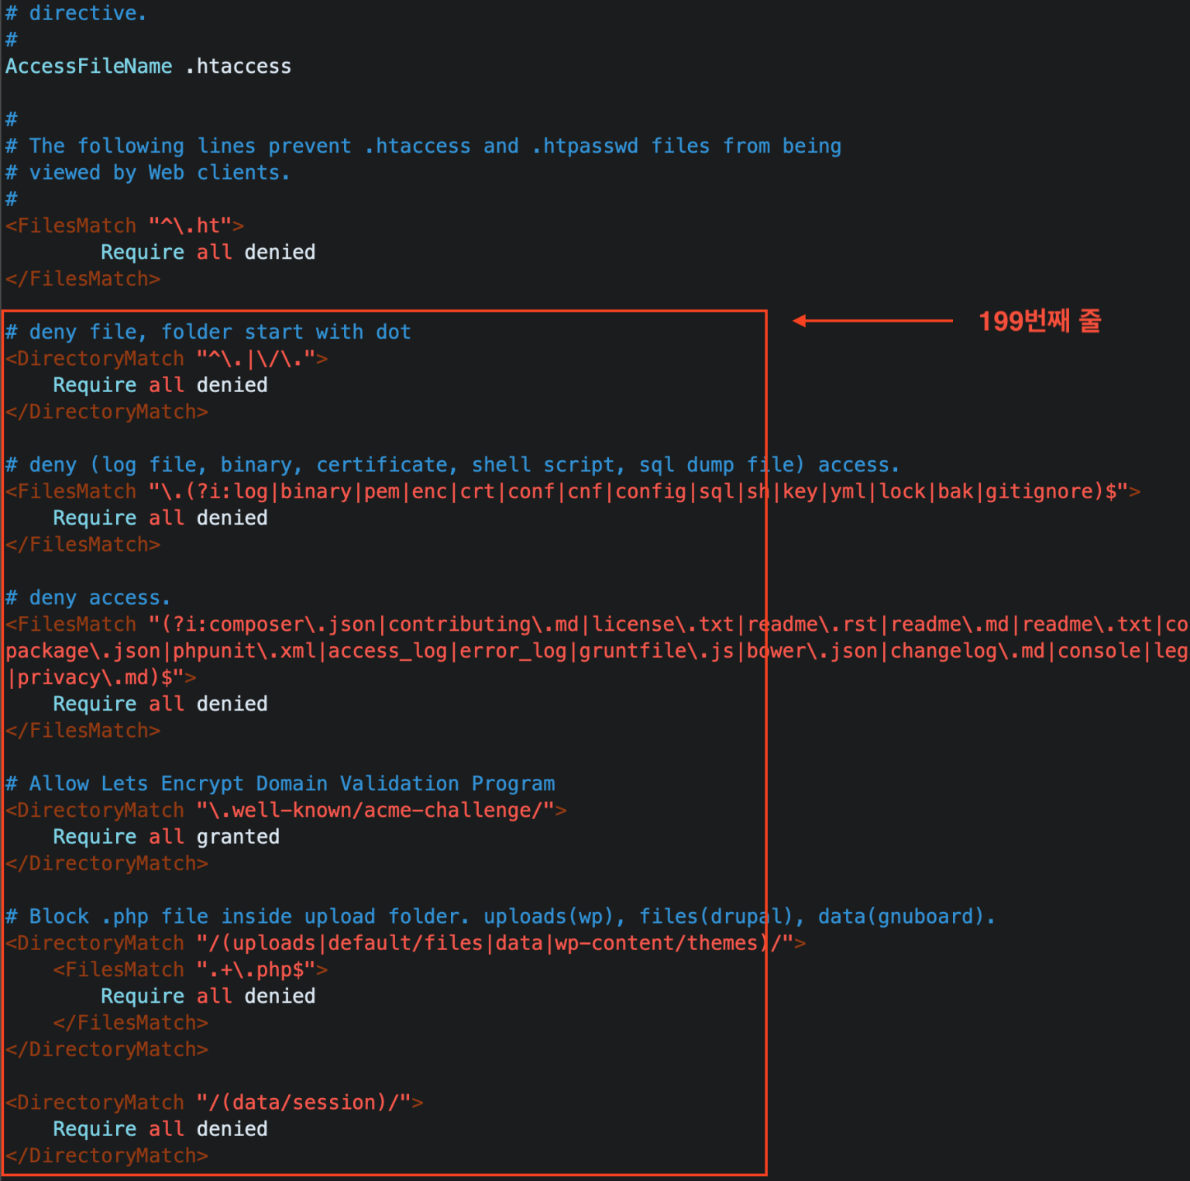The image size is (1190, 1181).
Task: Select the Allow Lets Encrypt comment line
Action: 279,783
